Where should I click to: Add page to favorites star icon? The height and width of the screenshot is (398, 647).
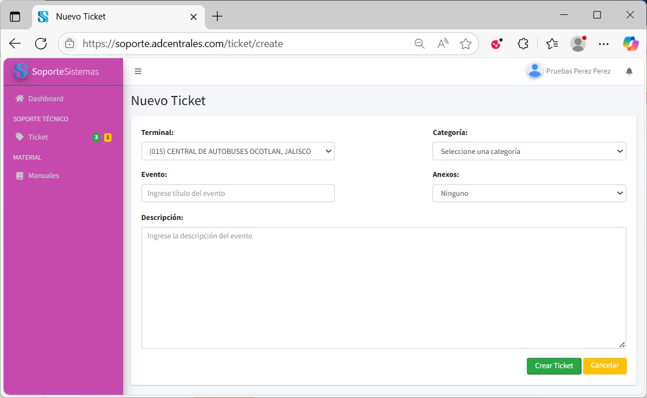click(466, 44)
